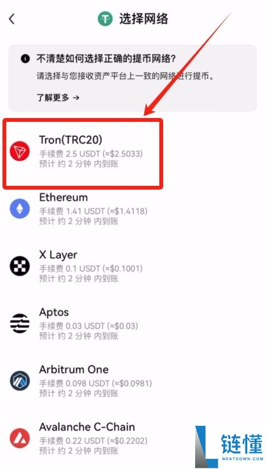The image size is (266, 469).
Task: Click the 链懂 NEATDOWN.COM watermark logo
Action: coord(230,446)
